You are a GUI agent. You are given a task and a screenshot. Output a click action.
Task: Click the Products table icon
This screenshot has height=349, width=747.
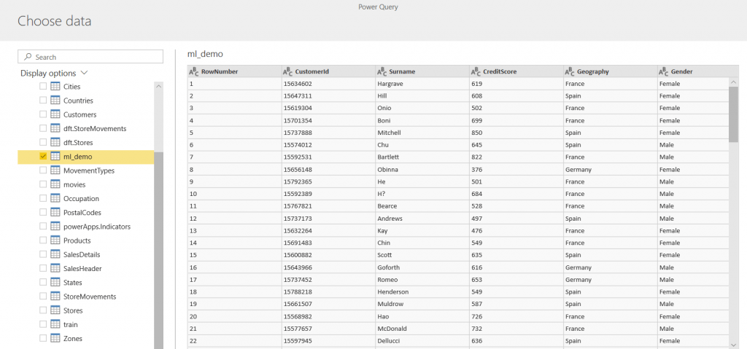click(55, 240)
